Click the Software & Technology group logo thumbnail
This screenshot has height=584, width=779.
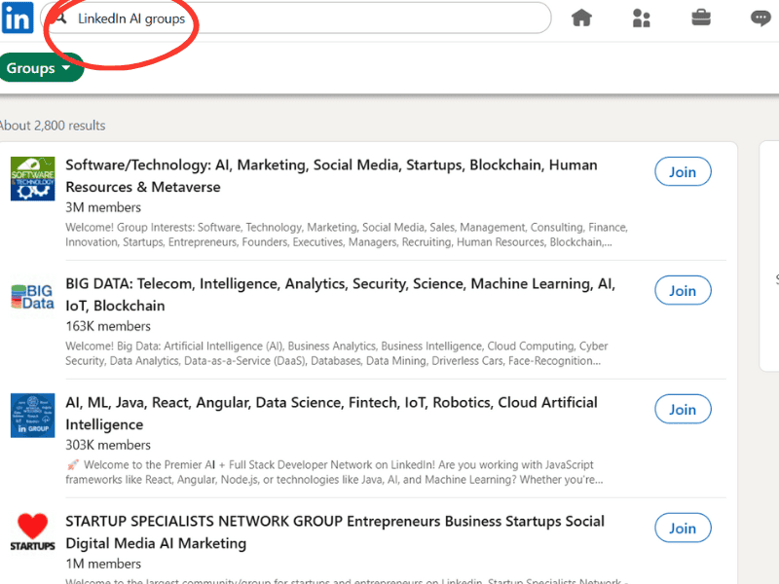pos(33,178)
